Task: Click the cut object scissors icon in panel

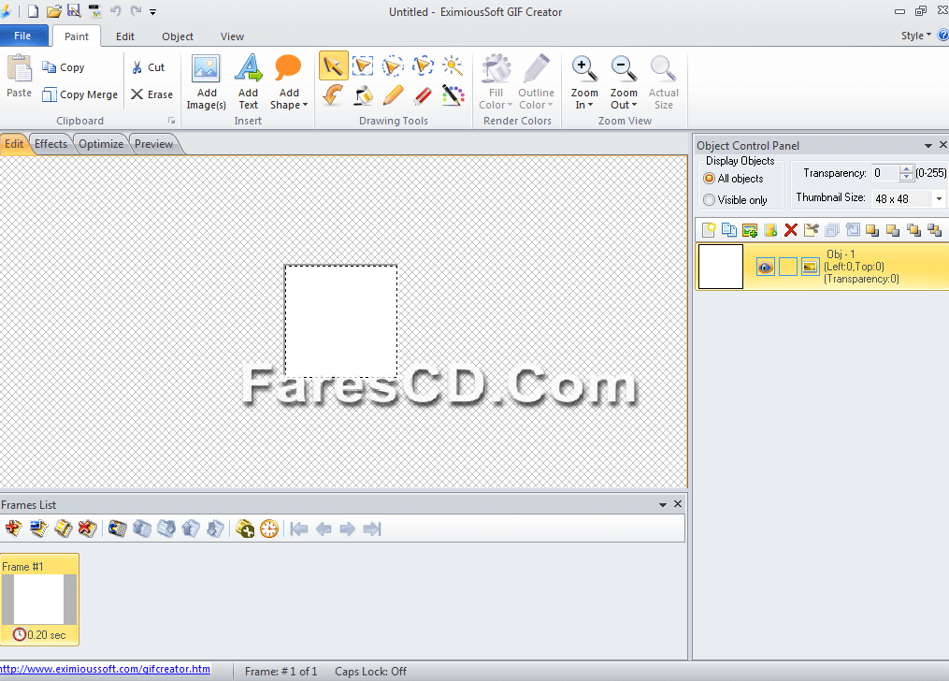Action: pyautogui.click(x=811, y=230)
